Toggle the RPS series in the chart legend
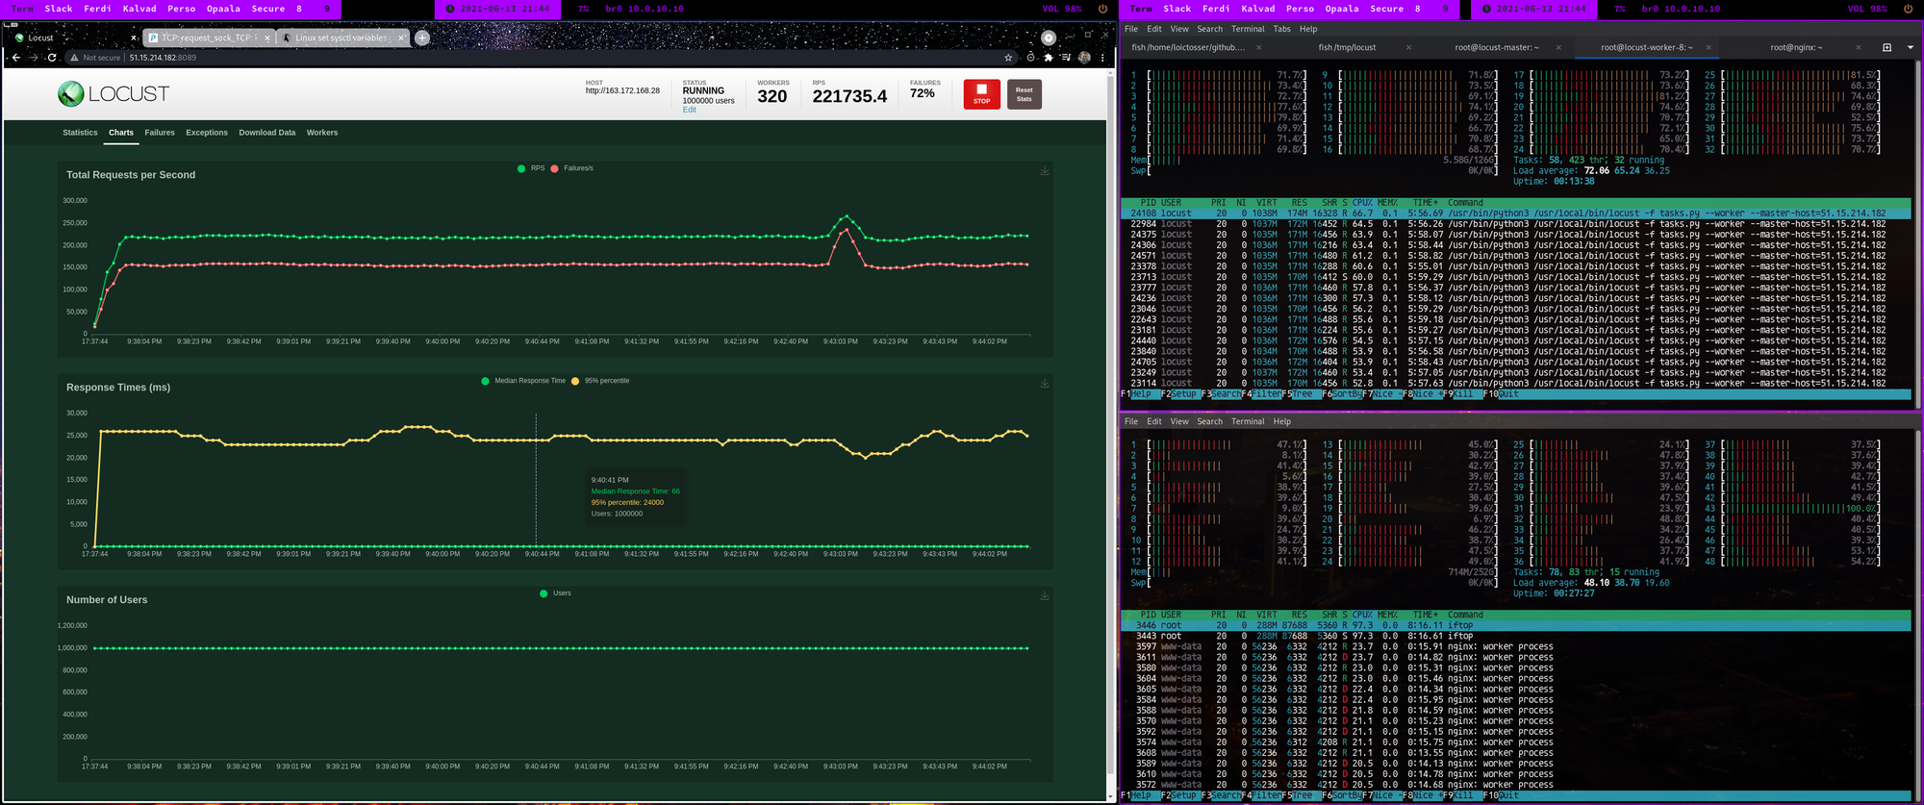Image resolution: width=1924 pixels, height=805 pixels. (531, 168)
